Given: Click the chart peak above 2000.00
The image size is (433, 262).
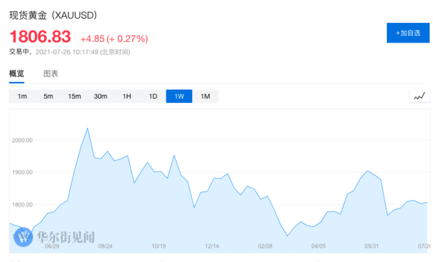Looking at the screenshot, I should pyautogui.click(x=87, y=128).
